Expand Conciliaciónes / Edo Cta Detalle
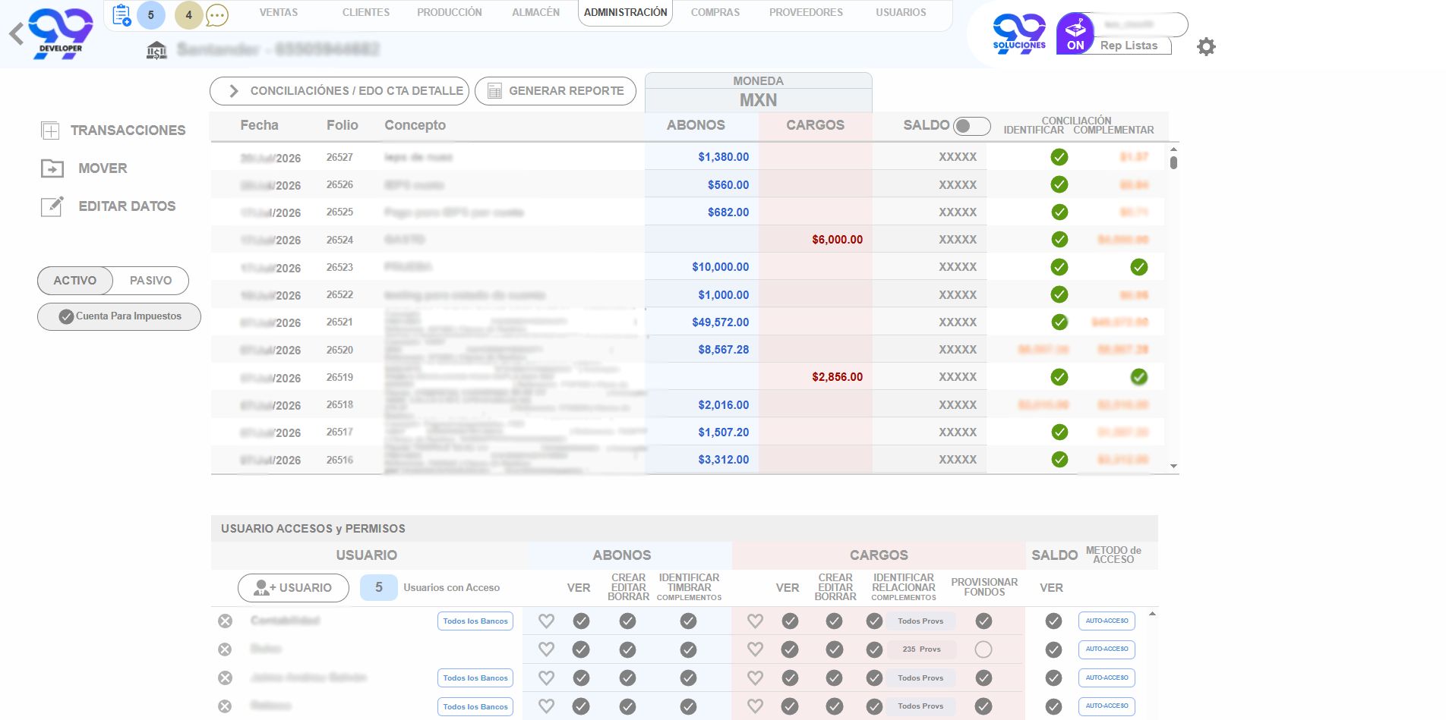 pos(339,91)
